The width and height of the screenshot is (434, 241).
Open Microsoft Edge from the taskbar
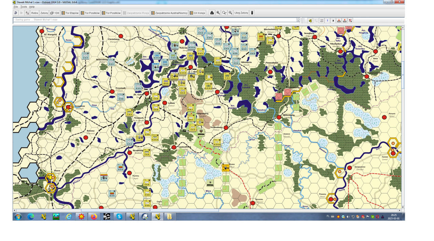(31, 217)
